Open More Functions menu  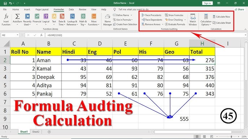pyautogui.click(x=94, y=19)
